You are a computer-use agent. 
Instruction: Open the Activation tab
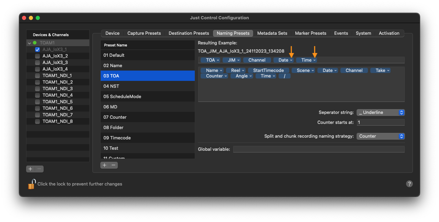point(389,33)
